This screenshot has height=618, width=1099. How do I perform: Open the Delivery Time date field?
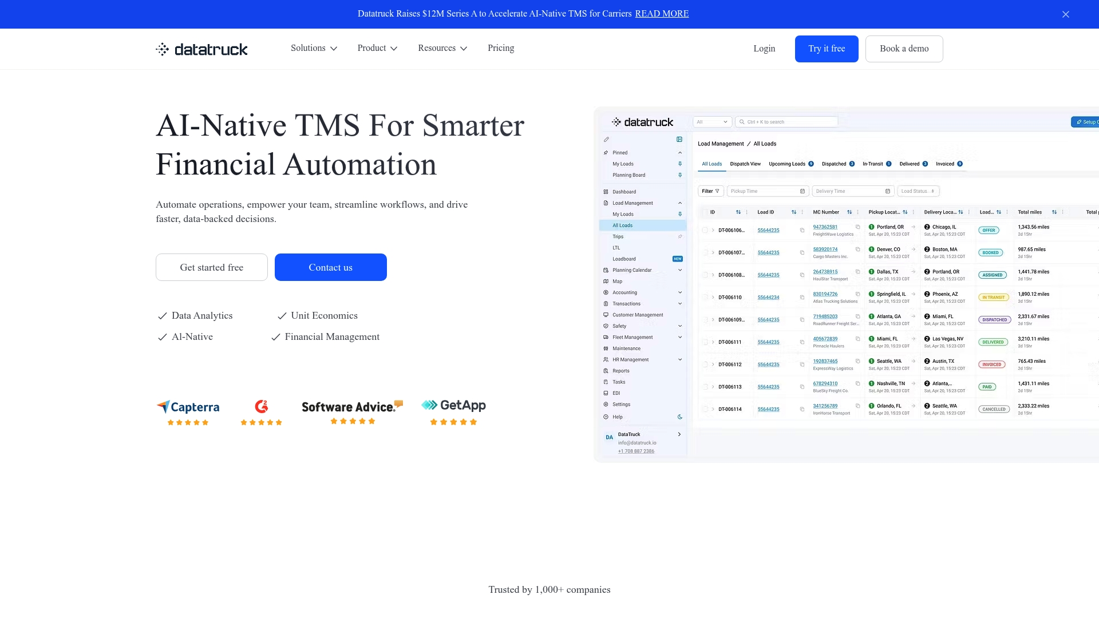point(853,191)
